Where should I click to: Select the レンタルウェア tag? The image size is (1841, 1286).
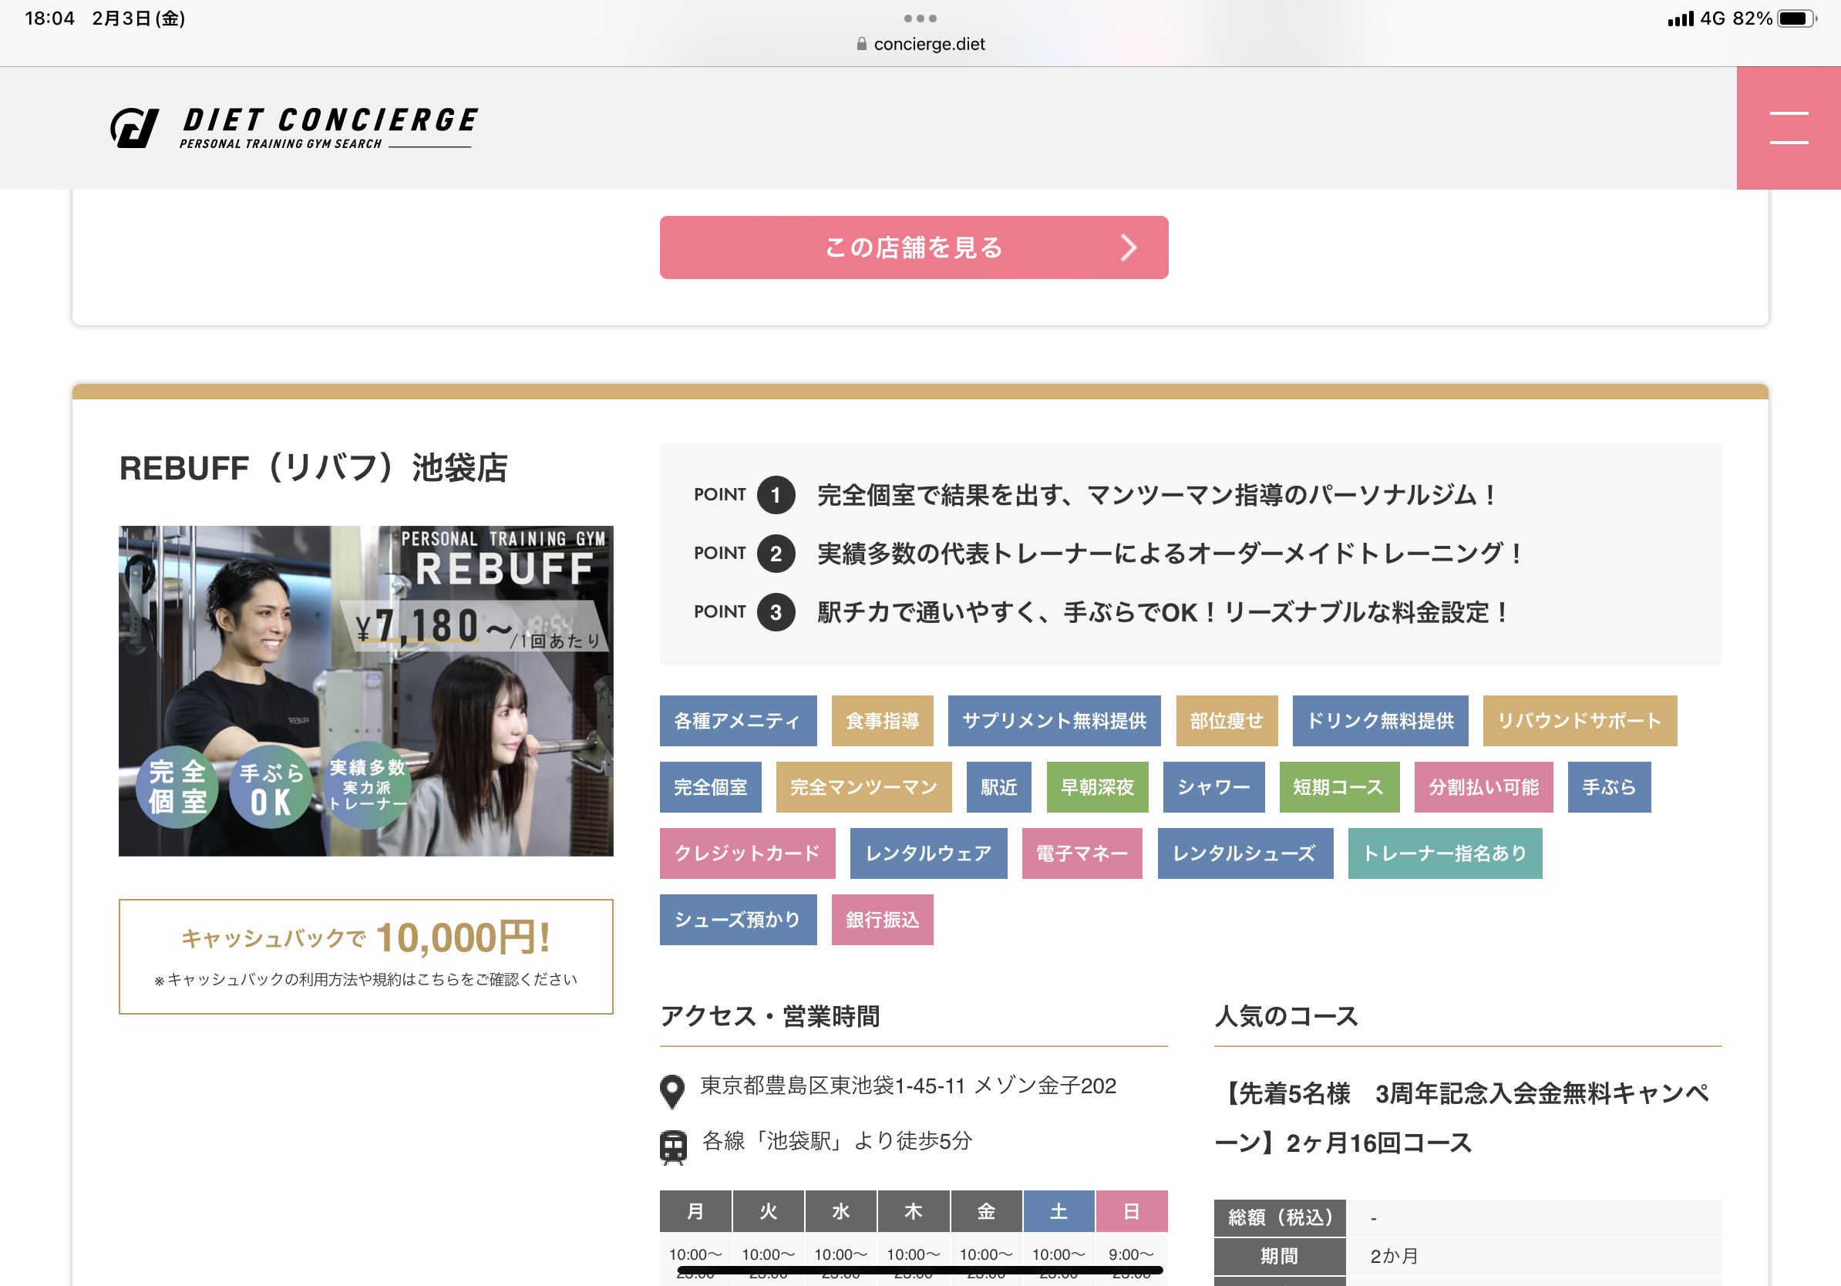(928, 853)
